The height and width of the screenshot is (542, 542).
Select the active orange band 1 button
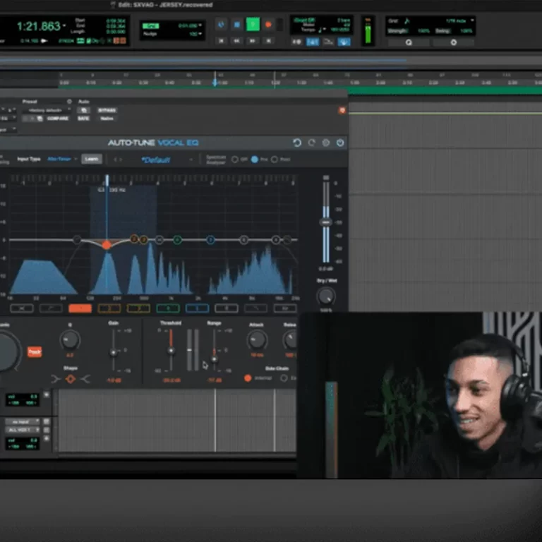tap(80, 308)
